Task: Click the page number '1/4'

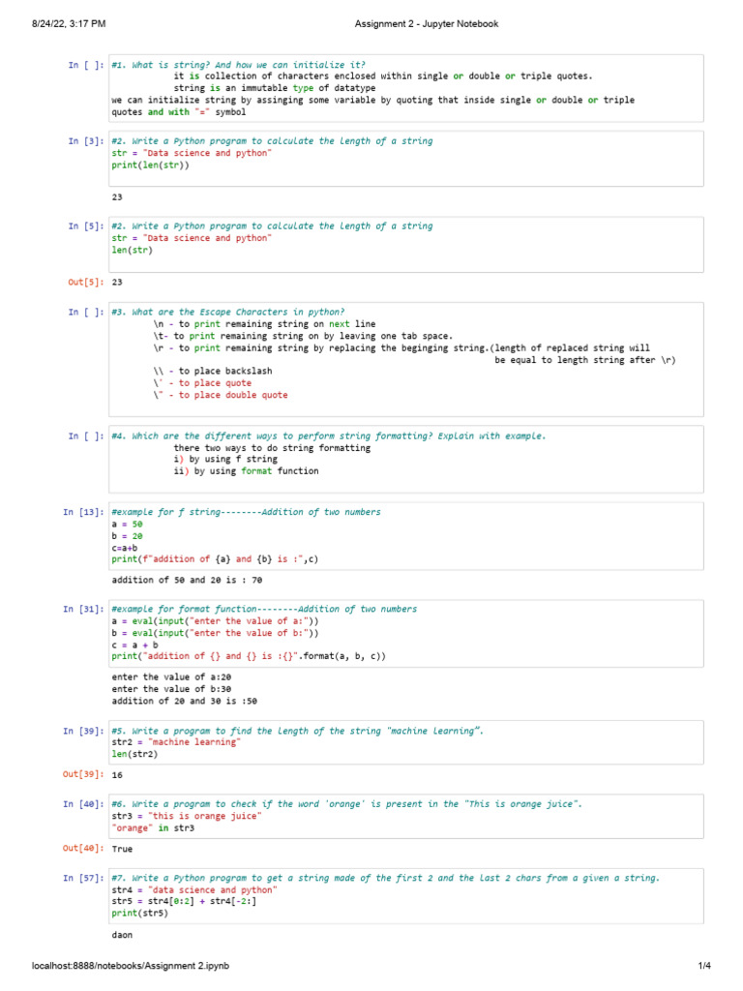Action: [704, 966]
